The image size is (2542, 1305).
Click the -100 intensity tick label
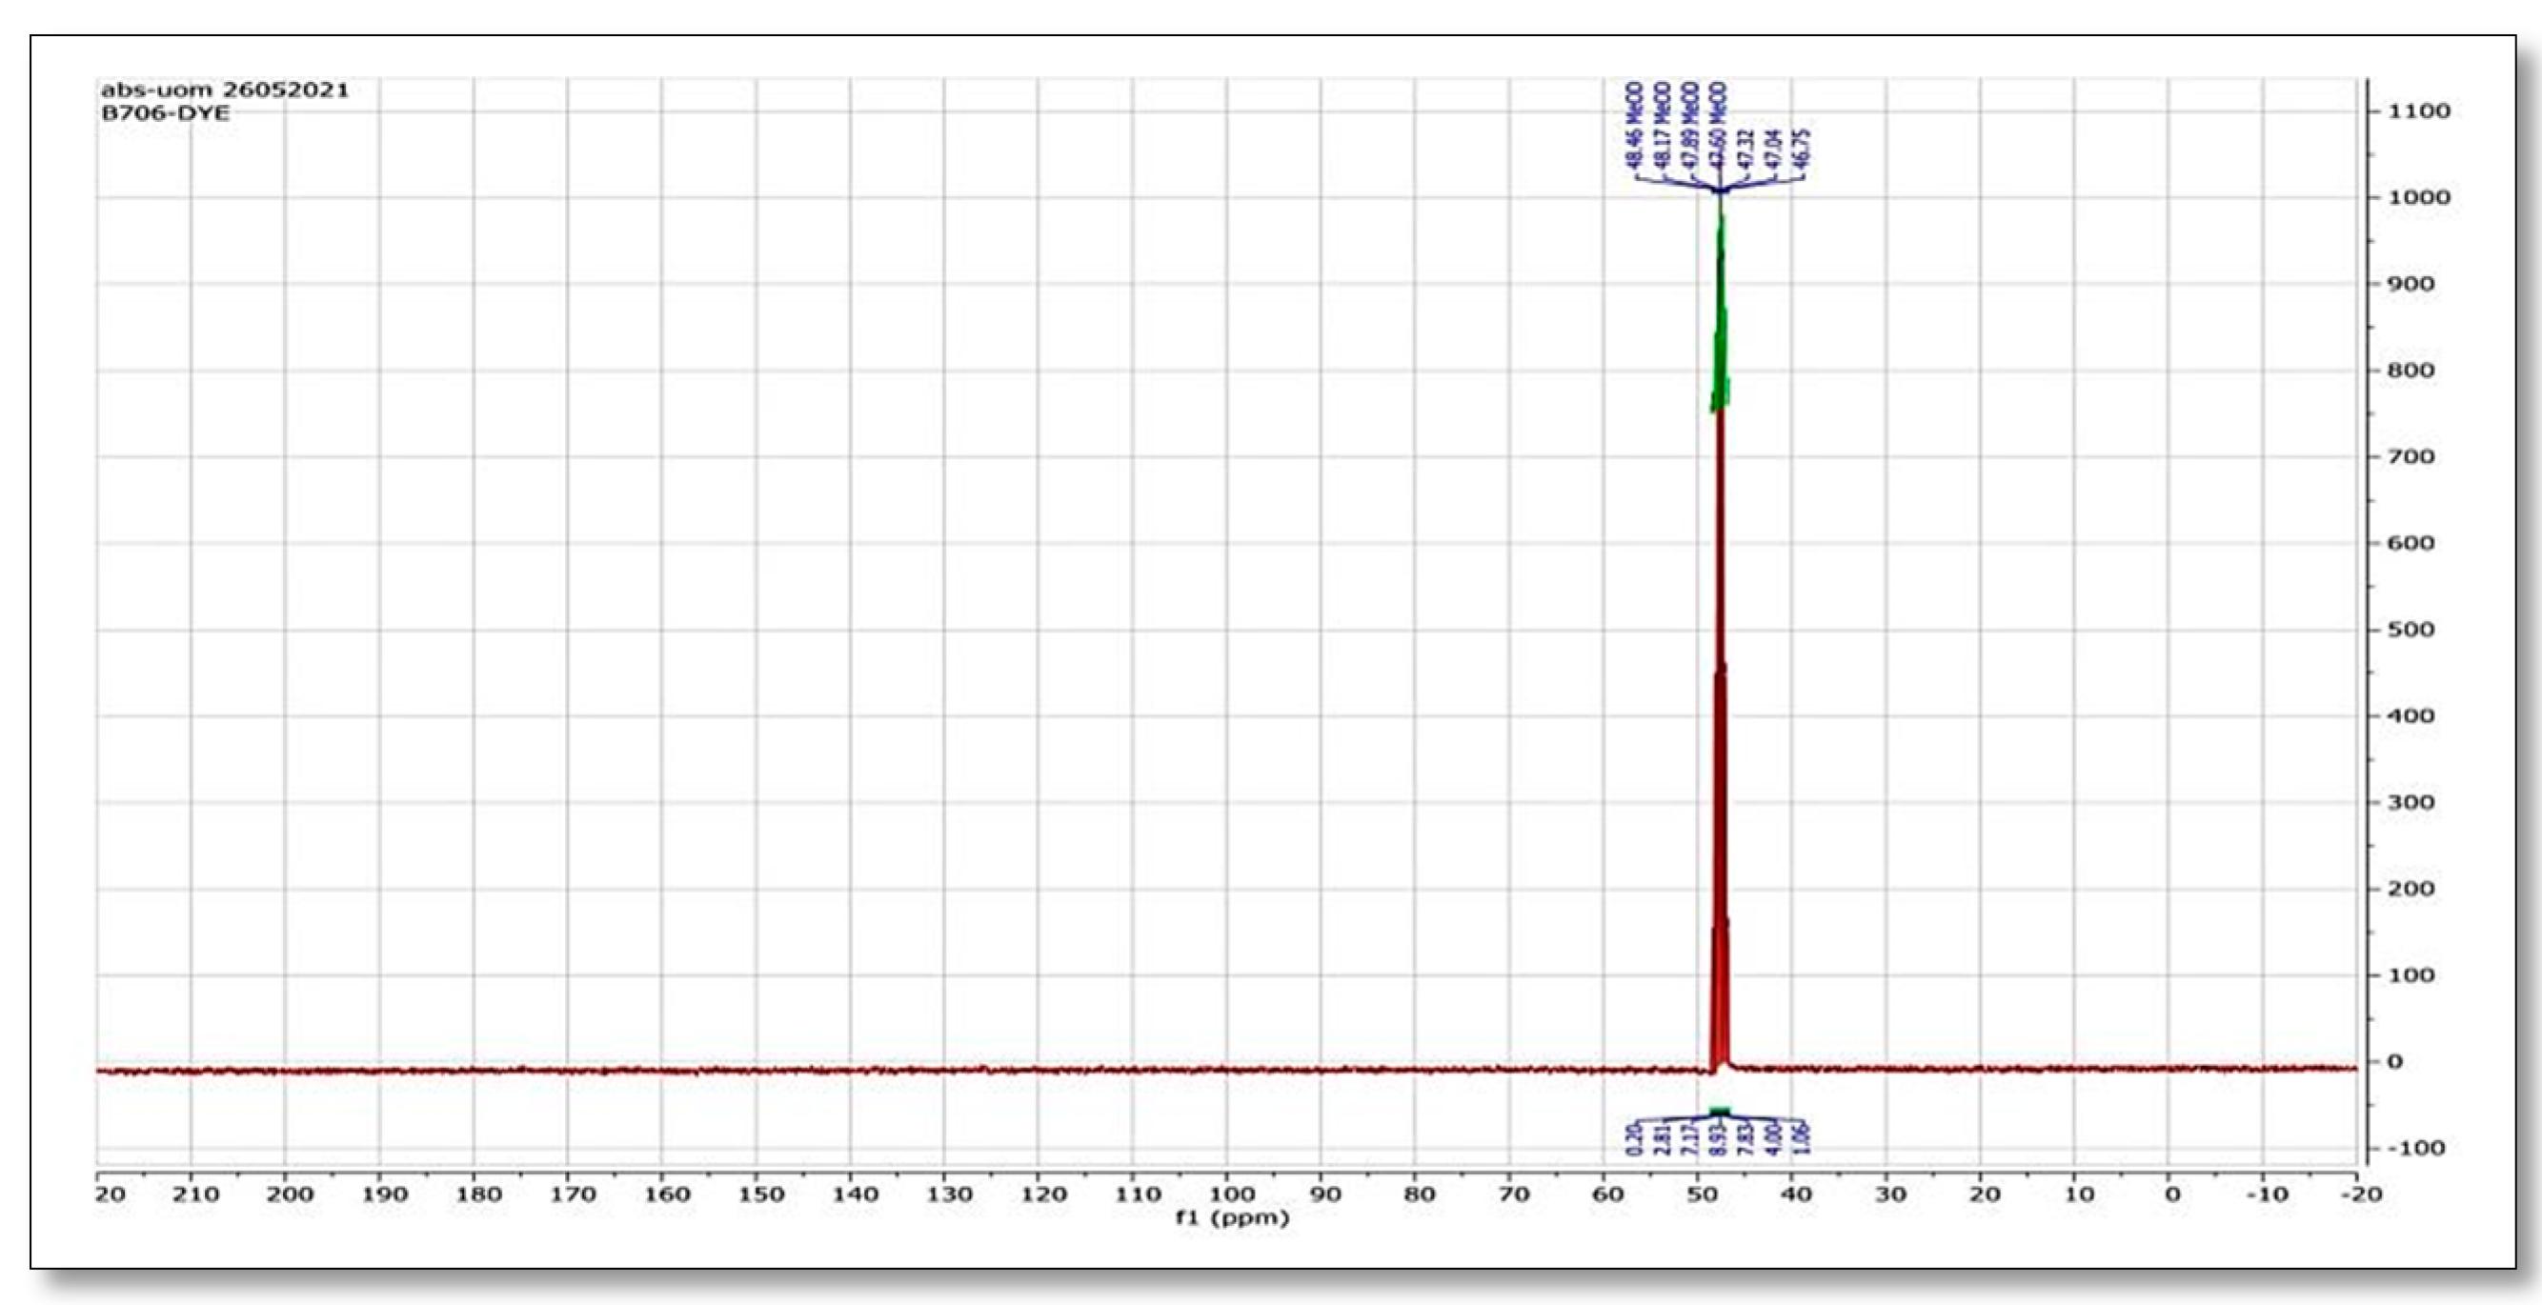2414,1148
